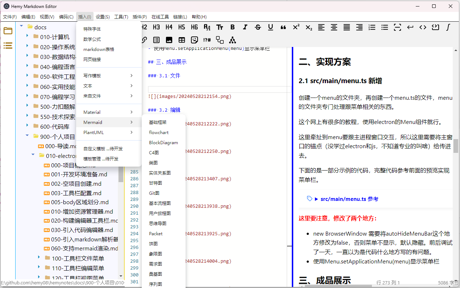Click the bold formatting icon

[x=232, y=27]
